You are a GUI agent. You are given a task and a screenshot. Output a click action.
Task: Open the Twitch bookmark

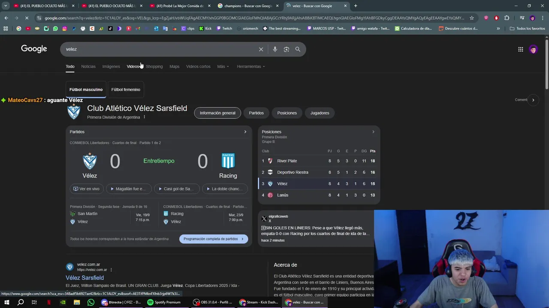(x=224, y=29)
